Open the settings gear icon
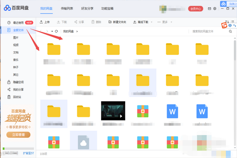This screenshot has width=237, height=158. click(214, 9)
